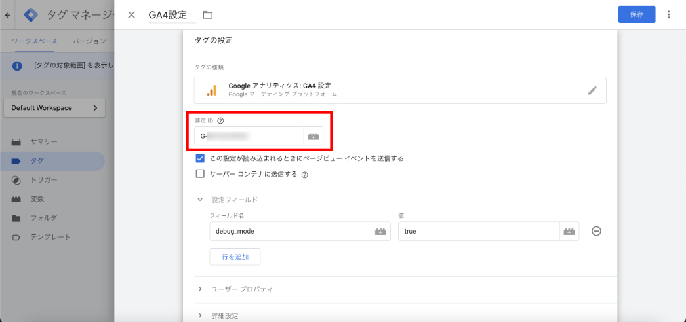Click the Google アナリティクス: GA4 設定 tag type
The width and height of the screenshot is (686, 322).
pos(400,90)
